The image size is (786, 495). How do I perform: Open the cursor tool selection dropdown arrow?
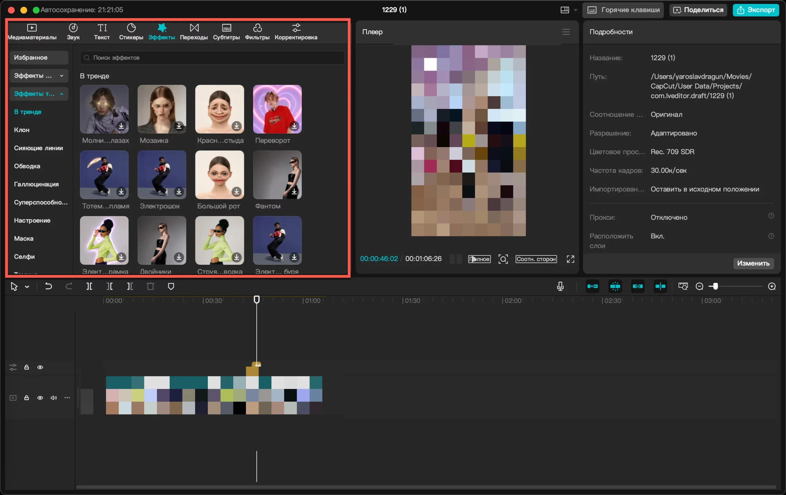click(27, 287)
